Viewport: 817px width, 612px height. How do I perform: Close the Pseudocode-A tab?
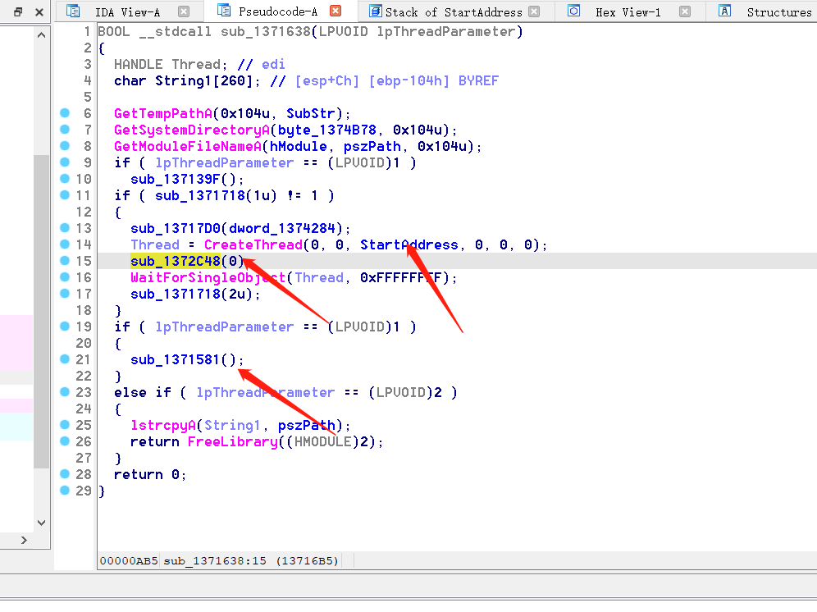coord(336,11)
